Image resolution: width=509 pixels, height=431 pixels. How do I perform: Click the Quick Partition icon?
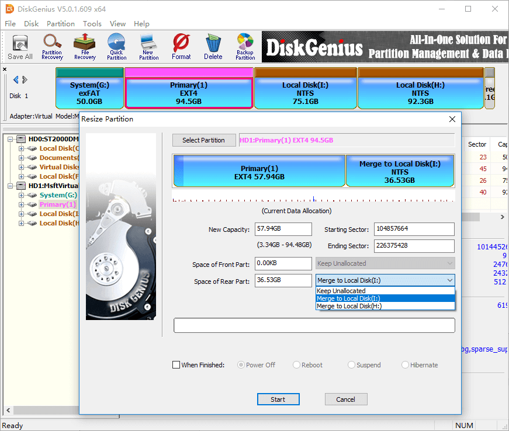click(x=117, y=47)
